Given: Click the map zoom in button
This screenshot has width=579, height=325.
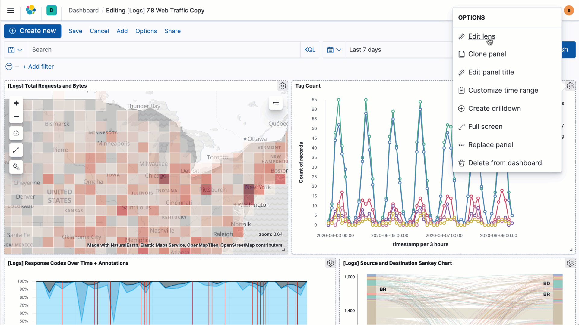Looking at the screenshot, I should (16, 103).
